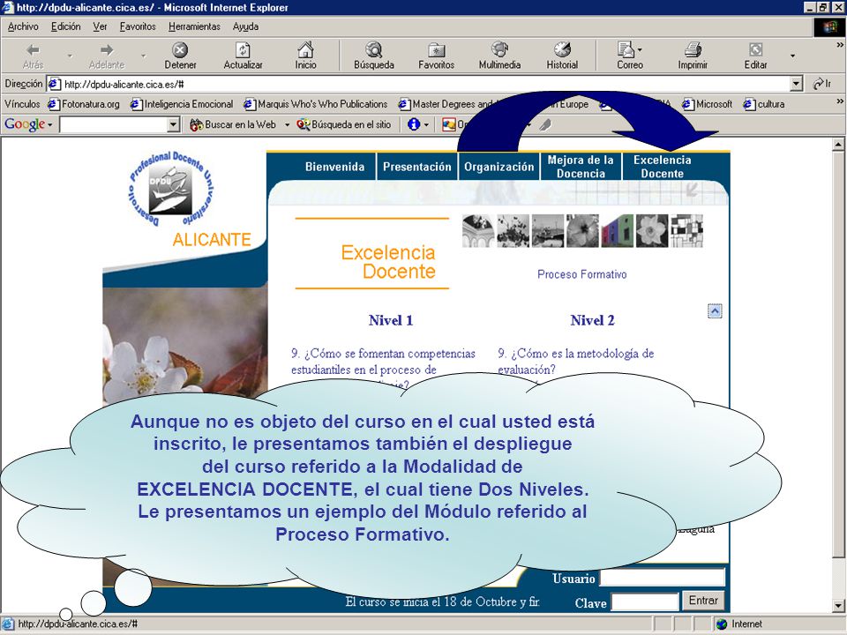The width and height of the screenshot is (847, 635).
Task: Click the Nivel 1 heading
Action: (391, 320)
